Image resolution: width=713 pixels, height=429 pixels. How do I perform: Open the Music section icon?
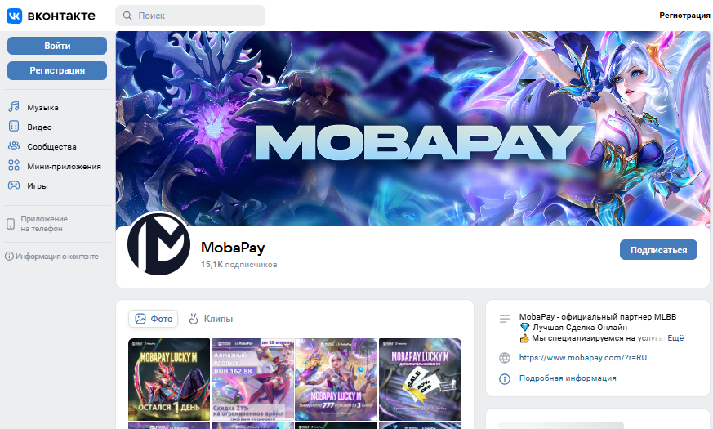click(14, 107)
